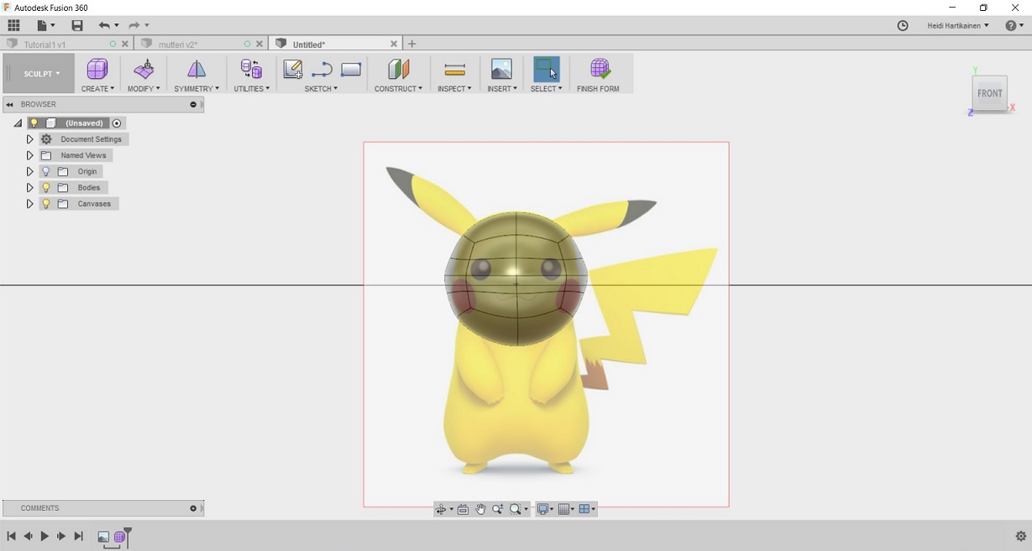Screen dimensions: 1032x551
Task: Select the sketch Rectangle tool icon
Action: [x=351, y=70]
